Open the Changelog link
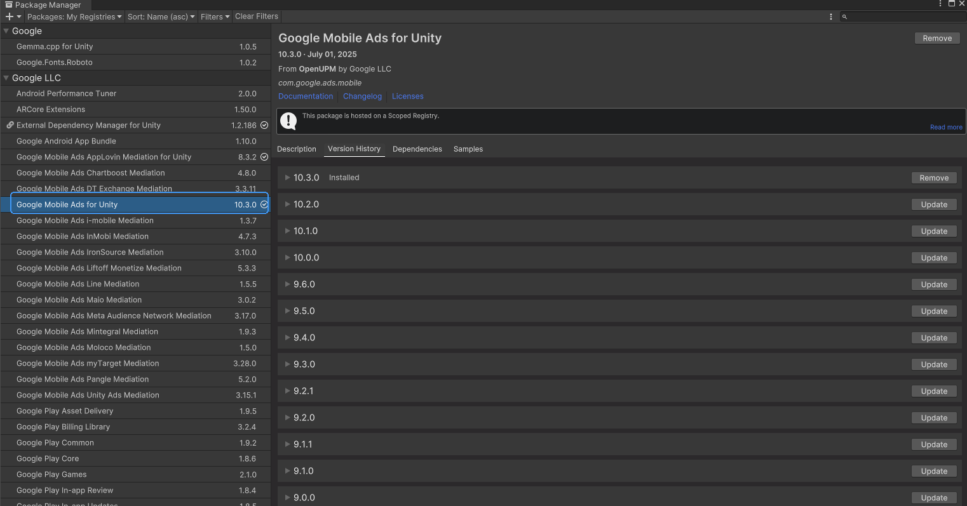The width and height of the screenshot is (967, 506). click(x=362, y=97)
